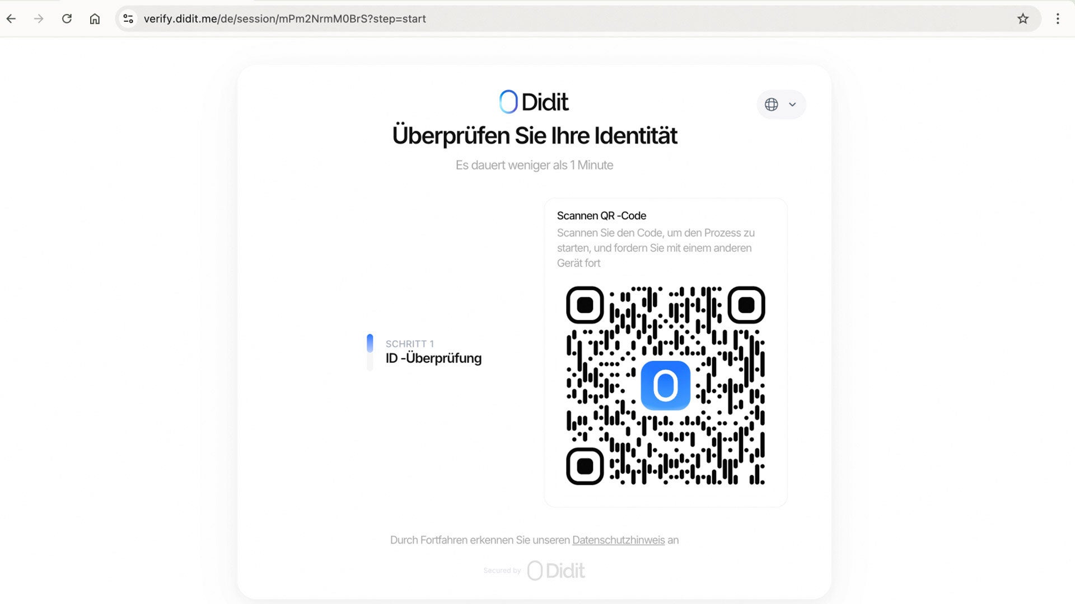Bookmark this page with the star

1023,18
